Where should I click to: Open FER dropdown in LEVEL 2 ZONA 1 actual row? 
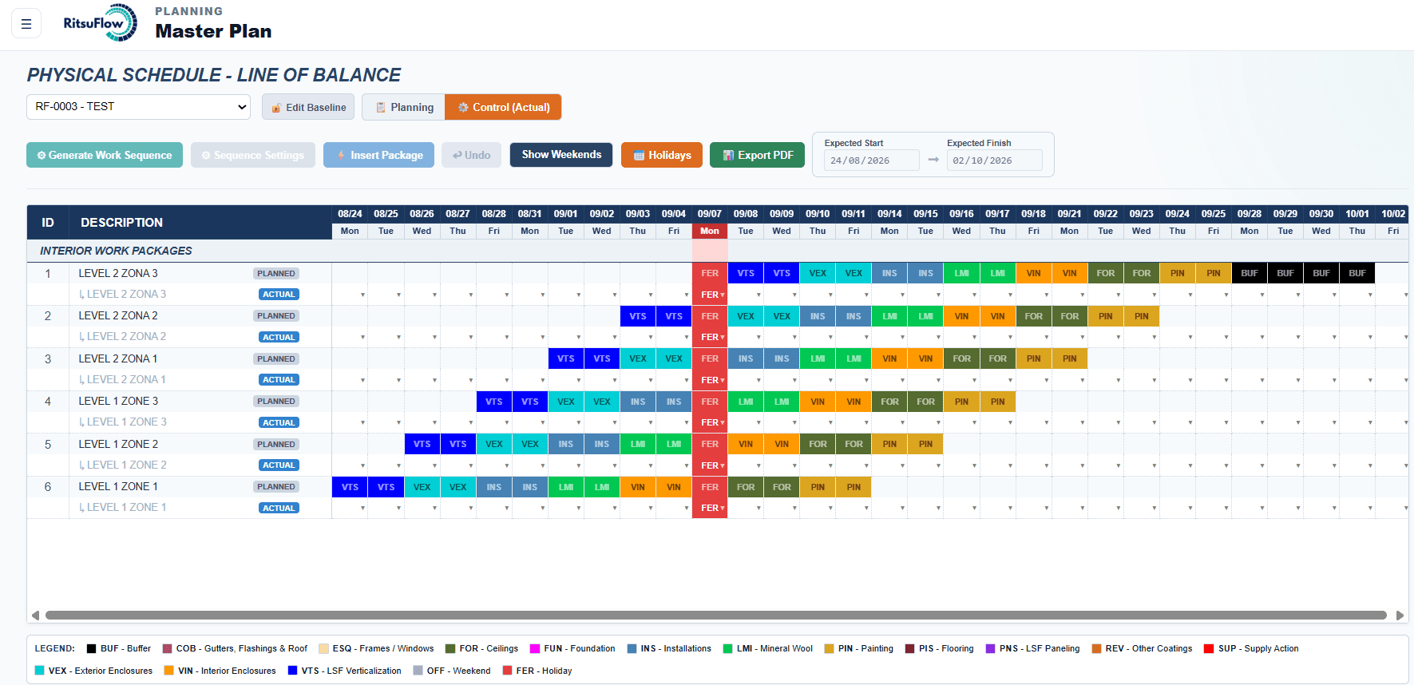pos(710,380)
